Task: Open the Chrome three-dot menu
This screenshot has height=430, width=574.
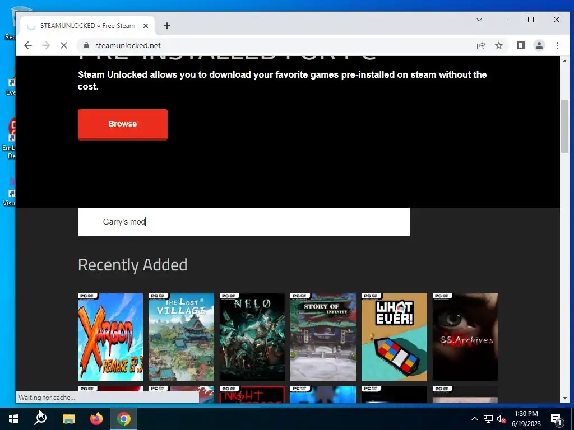Action: pyautogui.click(x=557, y=45)
